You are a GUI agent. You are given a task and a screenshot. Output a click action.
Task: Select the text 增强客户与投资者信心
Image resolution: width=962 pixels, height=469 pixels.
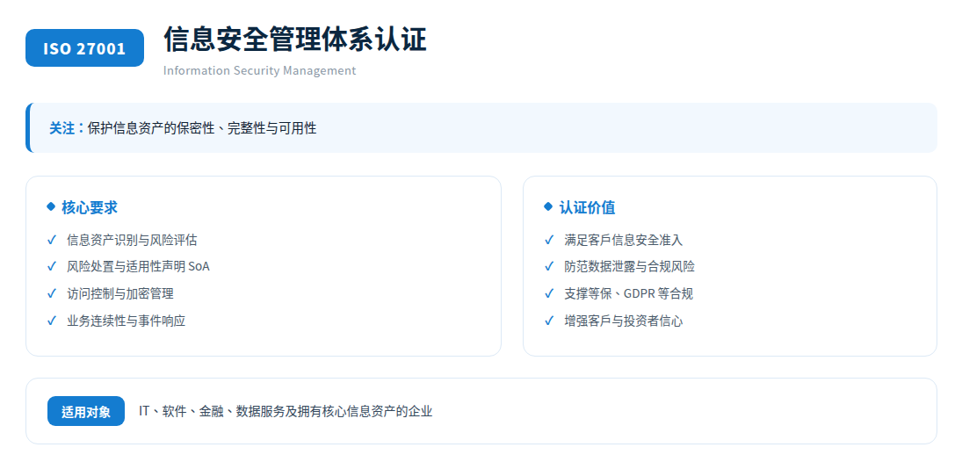coord(624,321)
